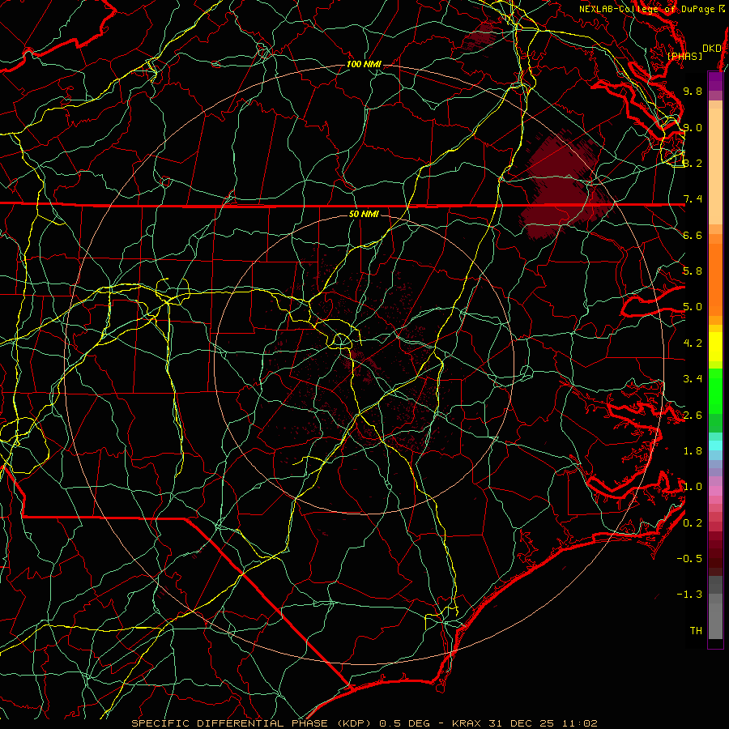Click the TH threshold label on scale
The image size is (729, 729).
pos(696,631)
